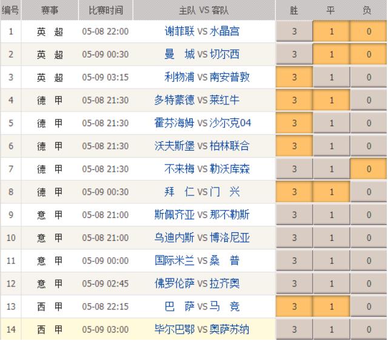The height and width of the screenshot is (341, 388).
Task: Click row number 10
Action: pos(11,238)
